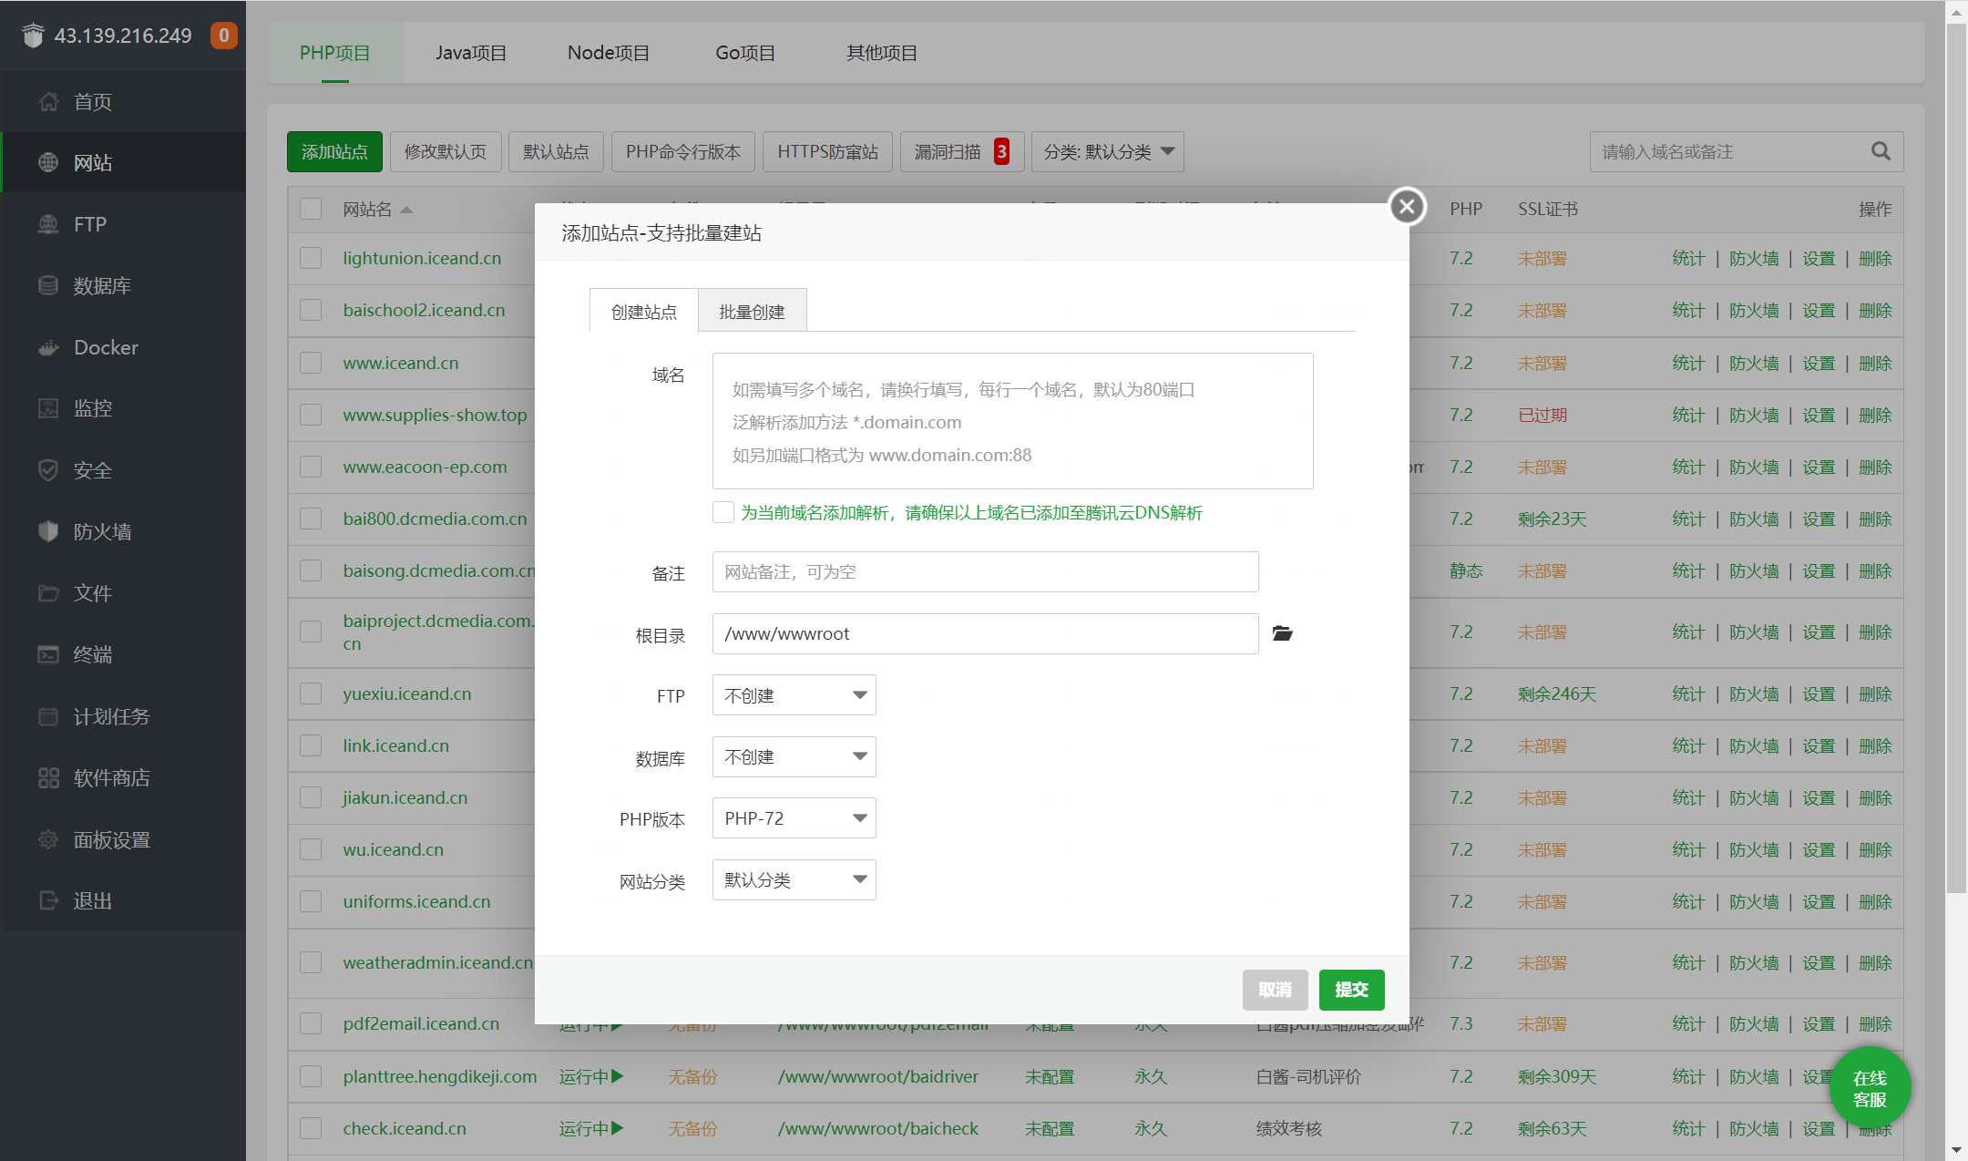Viewport: 1968px width, 1161px height.
Task: Open 面板设置 gear in sidebar
Action: point(48,839)
